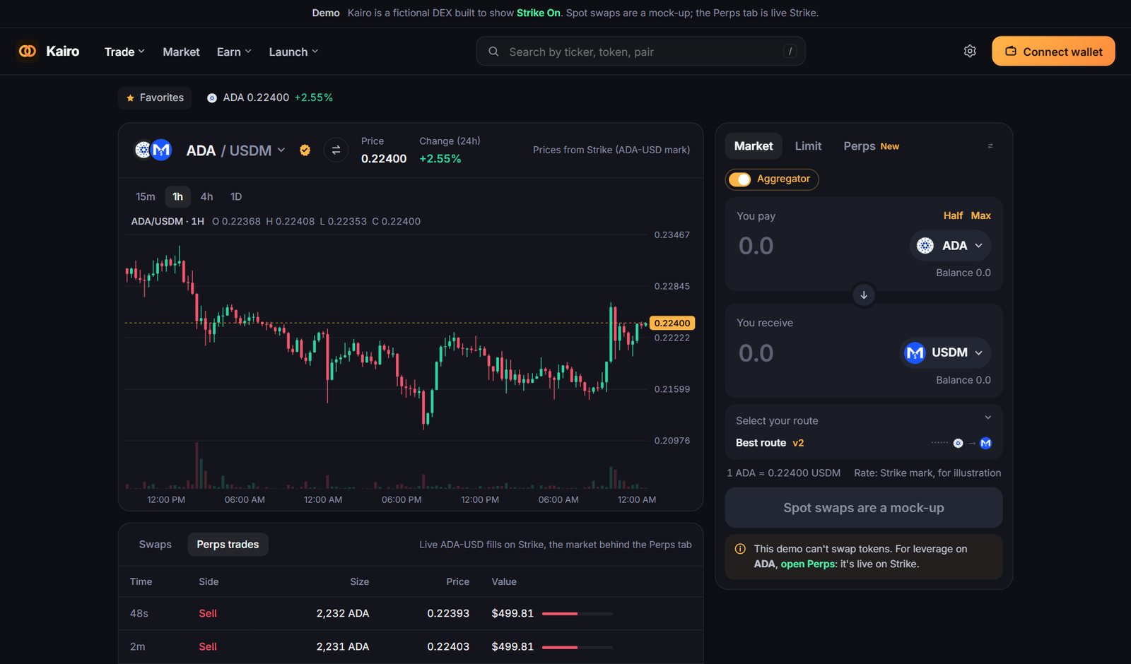Click the open Perps link
This screenshot has height=664, width=1131.
pyautogui.click(x=809, y=564)
